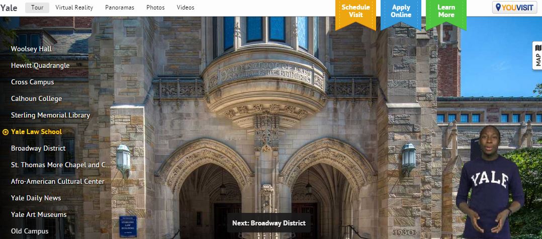Viewport: 542px width, 239px height.
Task: Jump to Sterling Memorial Library stop
Action: (50, 115)
